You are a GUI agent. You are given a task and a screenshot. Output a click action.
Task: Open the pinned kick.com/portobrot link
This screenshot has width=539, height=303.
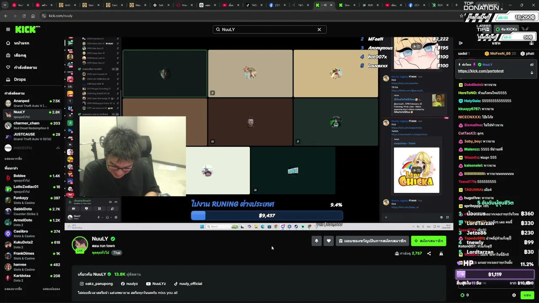click(x=480, y=71)
